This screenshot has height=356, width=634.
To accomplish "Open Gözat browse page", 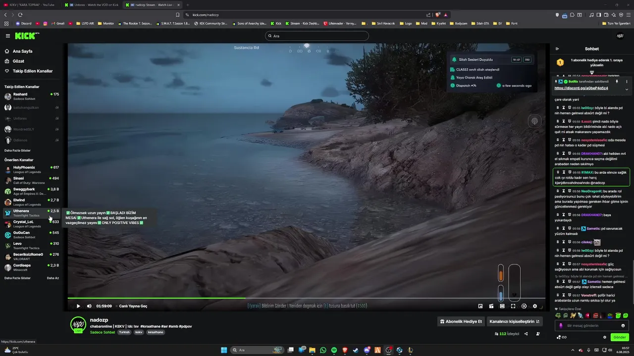I will pyautogui.click(x=18, y=61).
